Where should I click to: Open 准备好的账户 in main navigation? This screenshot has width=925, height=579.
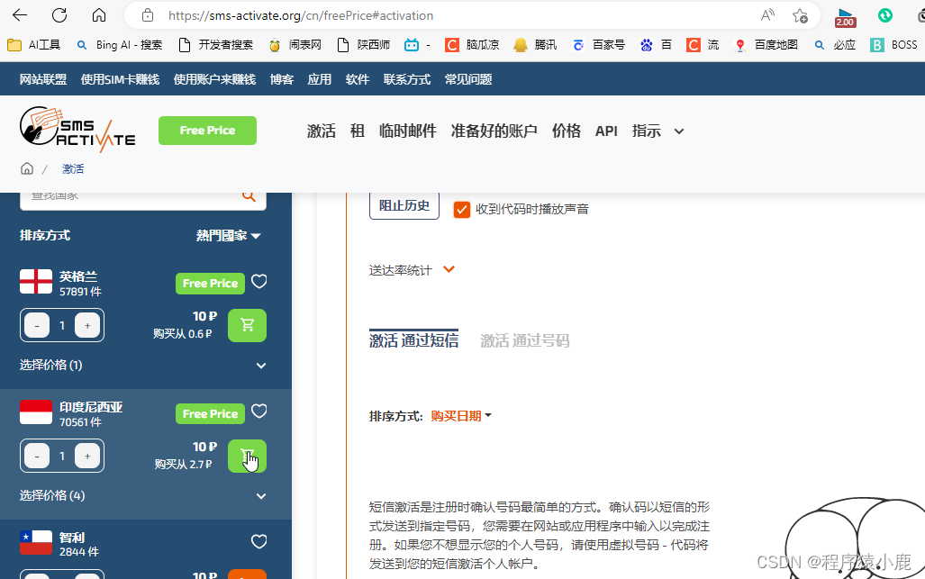click(494, 131)
